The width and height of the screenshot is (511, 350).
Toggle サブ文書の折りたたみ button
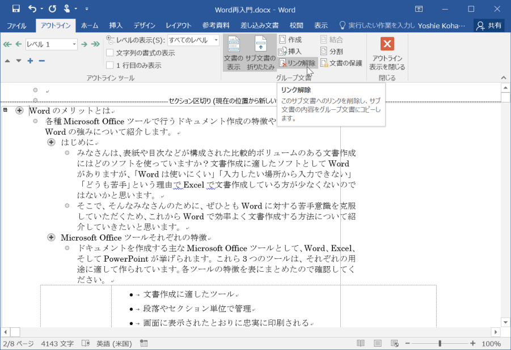(260, 53)
